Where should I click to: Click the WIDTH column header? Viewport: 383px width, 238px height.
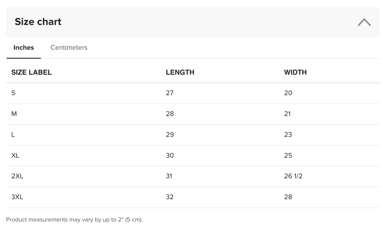[295, 72]
